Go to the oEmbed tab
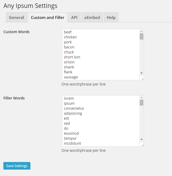172x176 pixels. click(x=92, y=18)
